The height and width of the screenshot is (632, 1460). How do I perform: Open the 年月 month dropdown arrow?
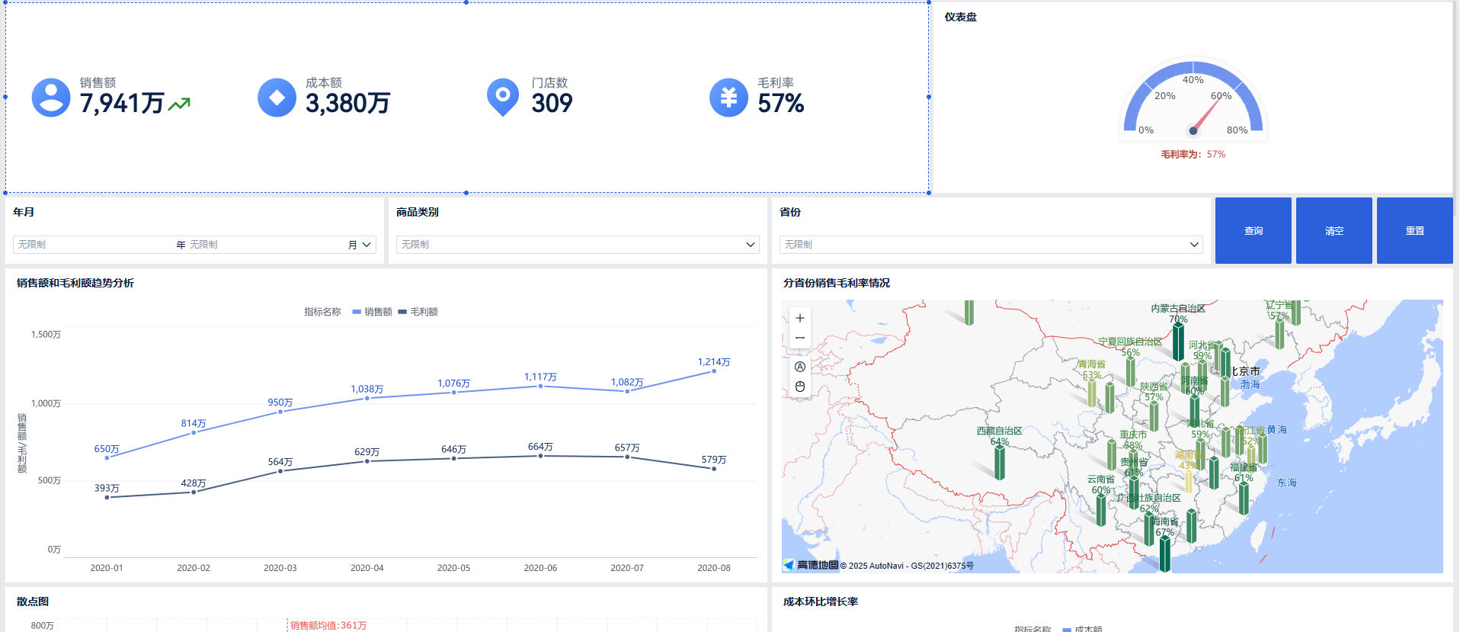click(x=367, y=245)
